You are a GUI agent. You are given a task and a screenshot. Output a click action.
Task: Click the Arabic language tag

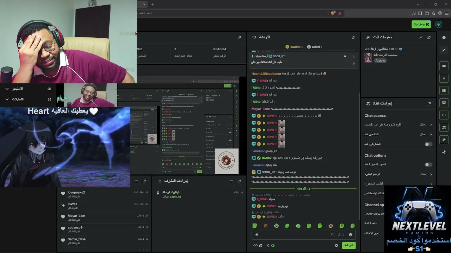coord(380,60)
